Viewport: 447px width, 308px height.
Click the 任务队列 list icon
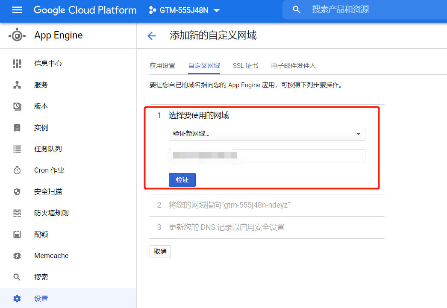tap(17, 149)
